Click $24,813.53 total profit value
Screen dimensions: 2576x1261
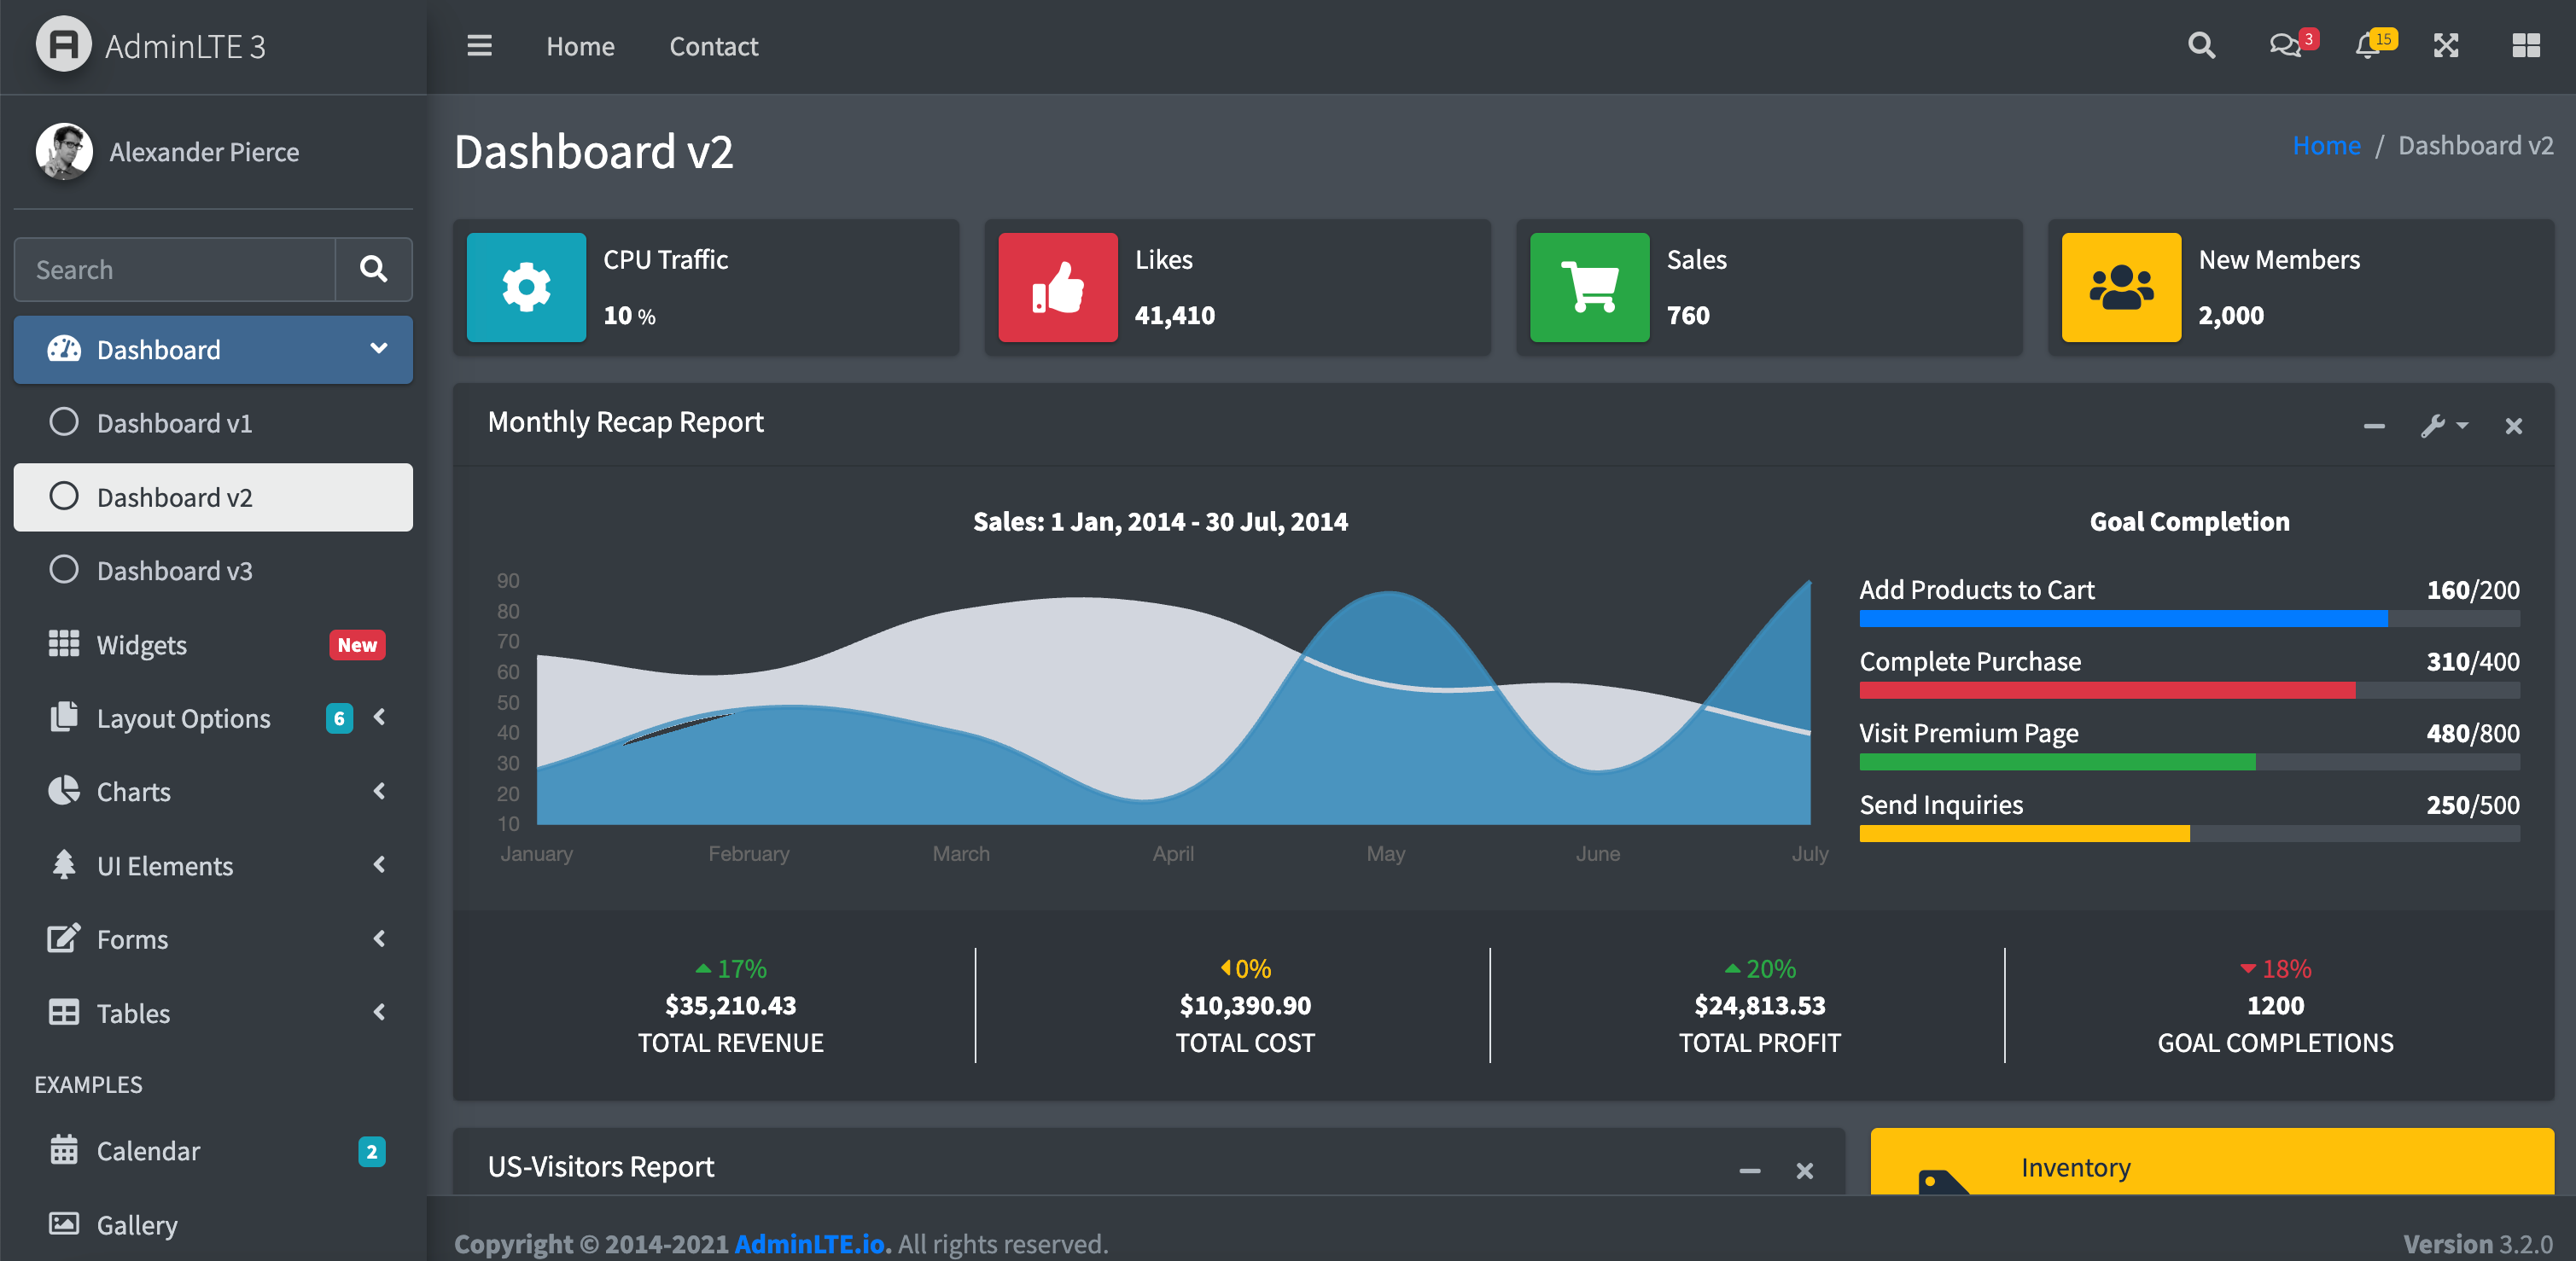(x=1759, y=1005)
